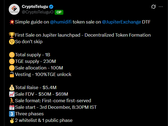Open the @JupiterExchange mention link
The height and width of the screenshot is (126, 168).
pos(121,22)
